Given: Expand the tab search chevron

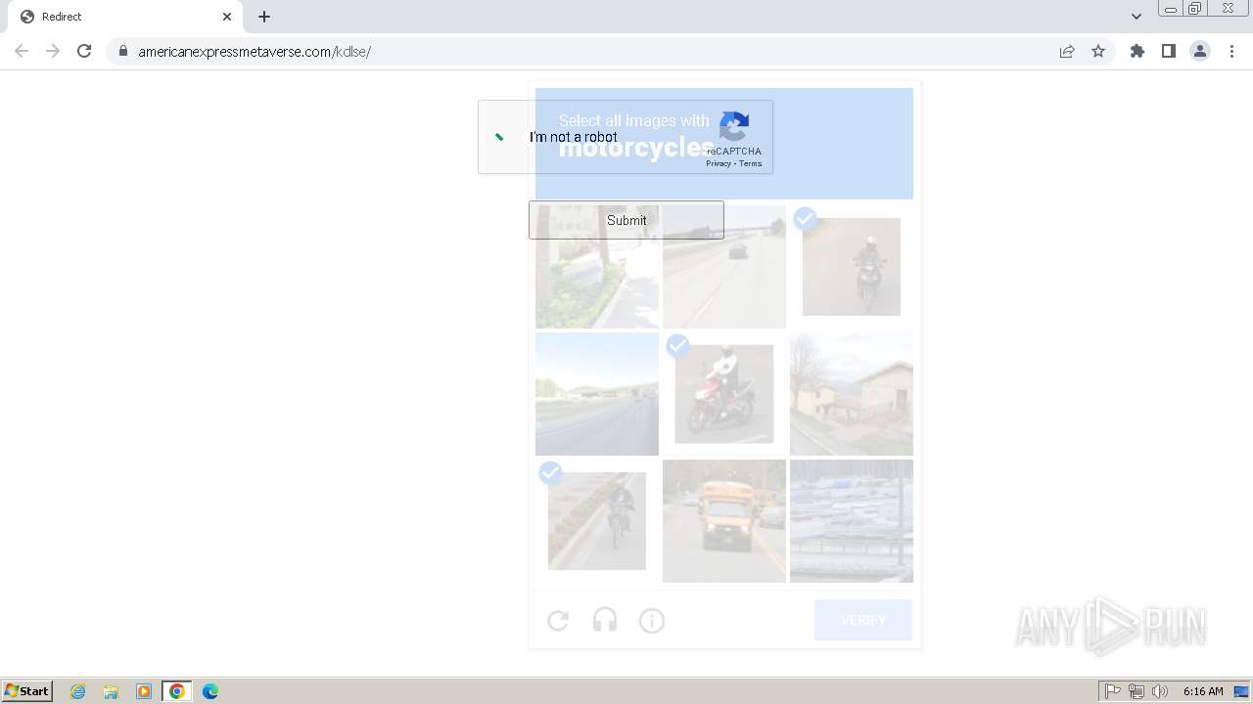Looking at the screenshot, I should click(1137, 17).
